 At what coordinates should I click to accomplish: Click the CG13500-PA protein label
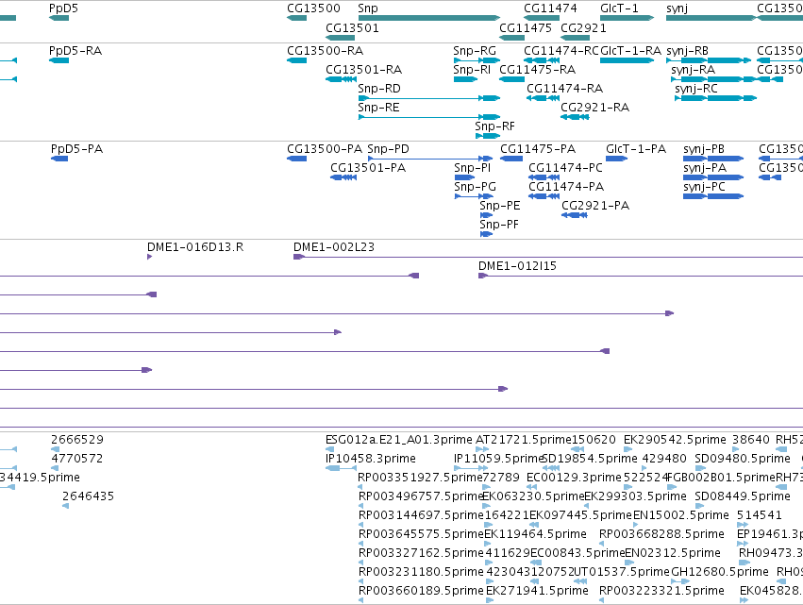click(325, 149)
